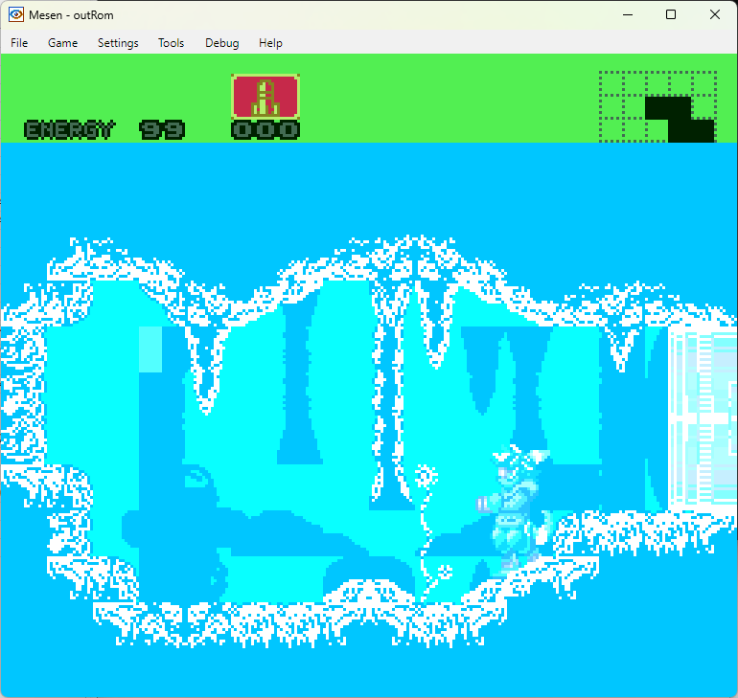Click the missile counter showing 000
This screenshot has height=698, width=738.
(x=265, y=130)
